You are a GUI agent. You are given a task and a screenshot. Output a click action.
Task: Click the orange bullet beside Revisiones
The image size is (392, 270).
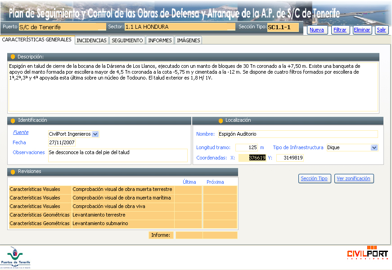[x=13, y=172]
